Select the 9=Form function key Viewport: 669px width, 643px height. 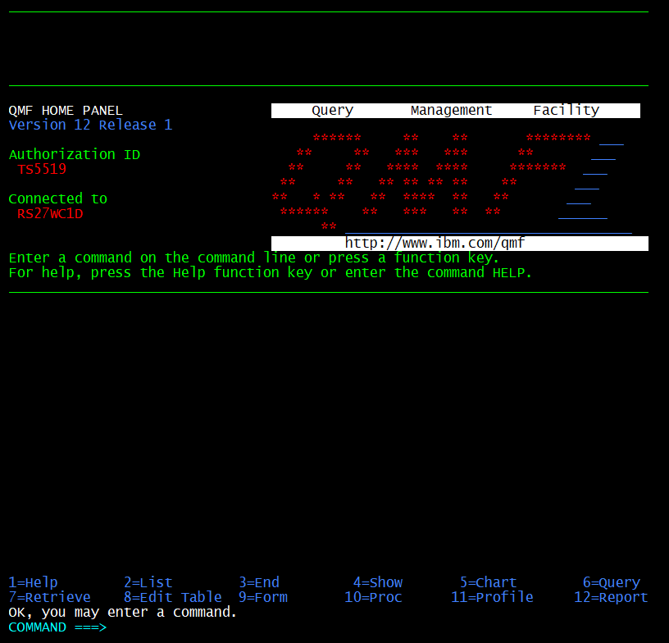point(263,597)
